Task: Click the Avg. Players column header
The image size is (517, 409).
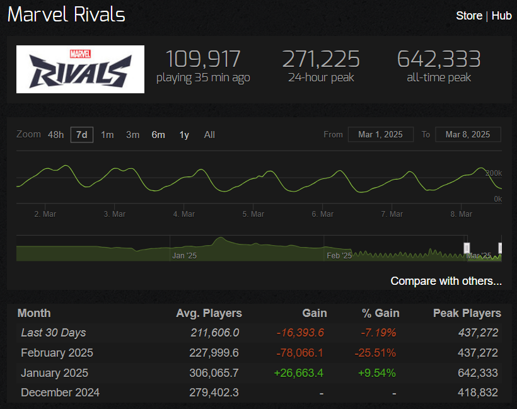Action: [x=209, y=313]
